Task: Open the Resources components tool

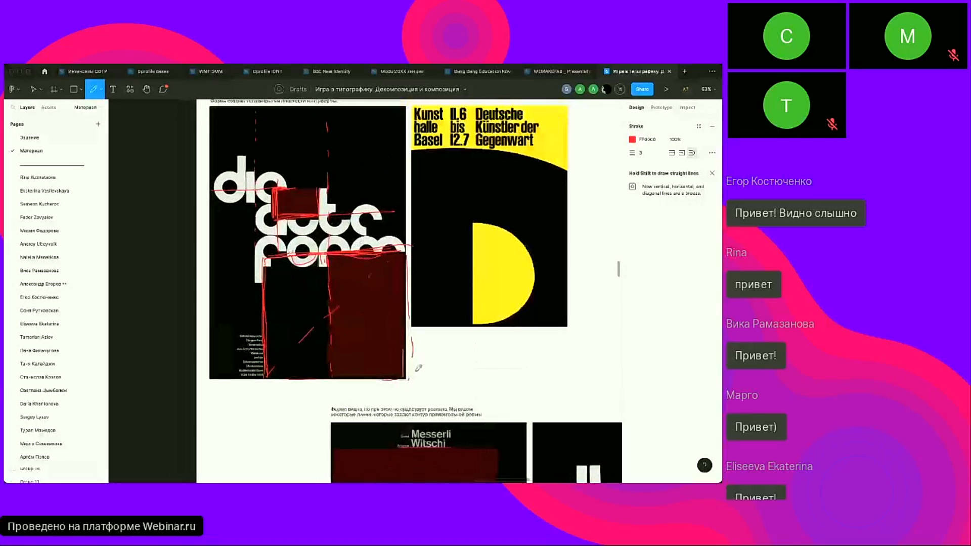Action: [x=130, y=89]
